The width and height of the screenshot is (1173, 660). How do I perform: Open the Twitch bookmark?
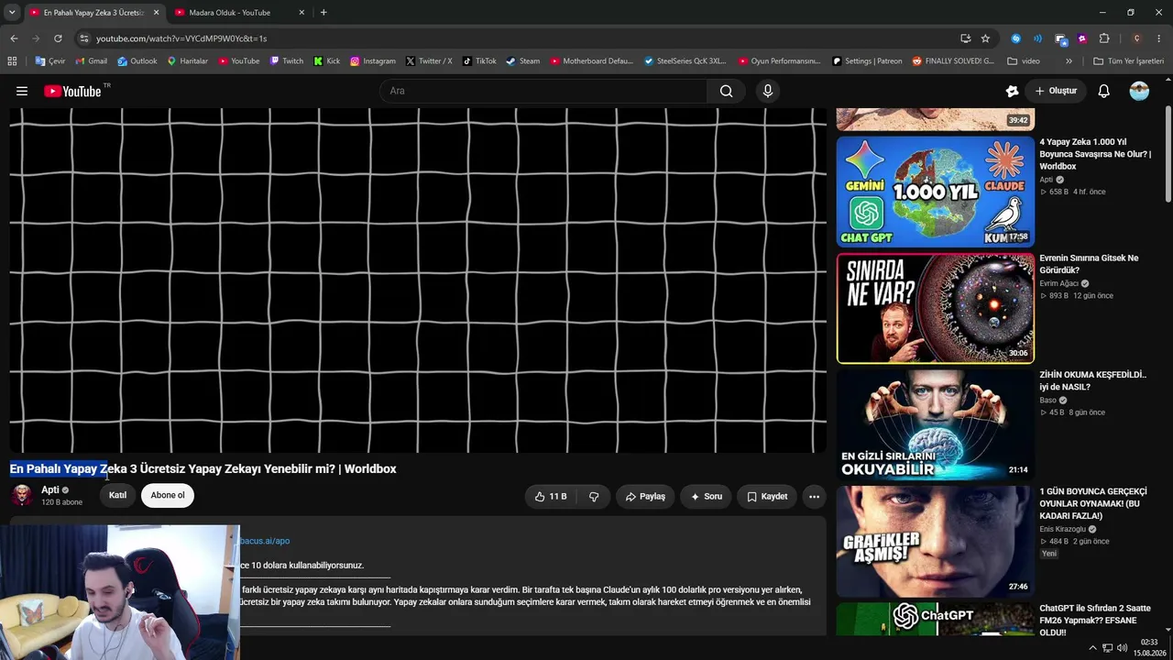click(x=287, y=61)
